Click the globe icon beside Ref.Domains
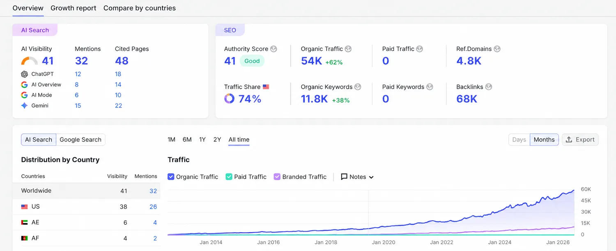Image resolution: width=616 pixels, height=251 pixels. coord(497,49)
